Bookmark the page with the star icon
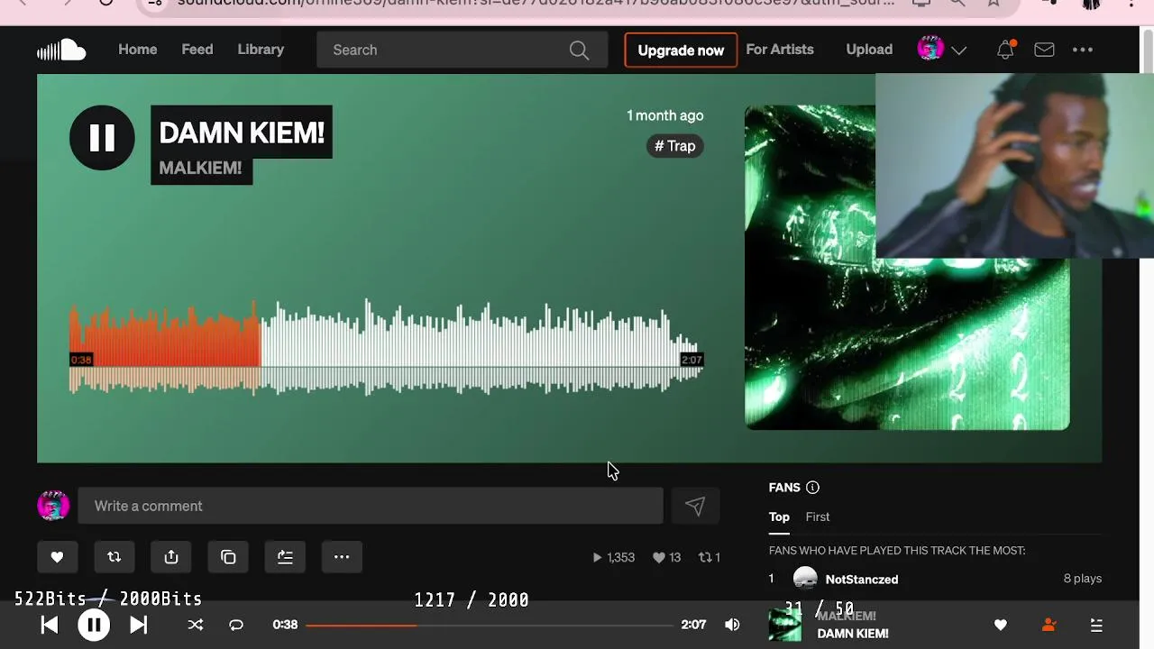The height and width of the screenshot is (649, 1154). [x=994, y=4]
